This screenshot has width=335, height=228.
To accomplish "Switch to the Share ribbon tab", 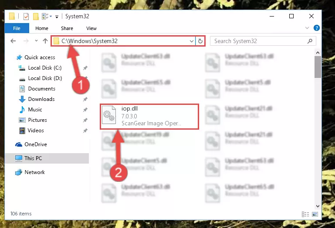I will 67,28.
